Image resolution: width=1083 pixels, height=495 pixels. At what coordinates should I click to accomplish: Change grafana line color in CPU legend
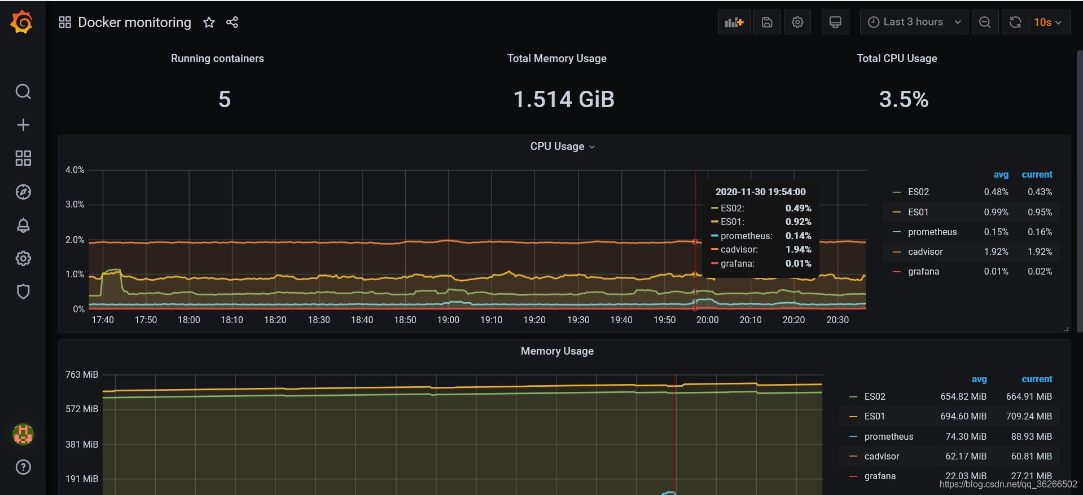coord(896,272)
